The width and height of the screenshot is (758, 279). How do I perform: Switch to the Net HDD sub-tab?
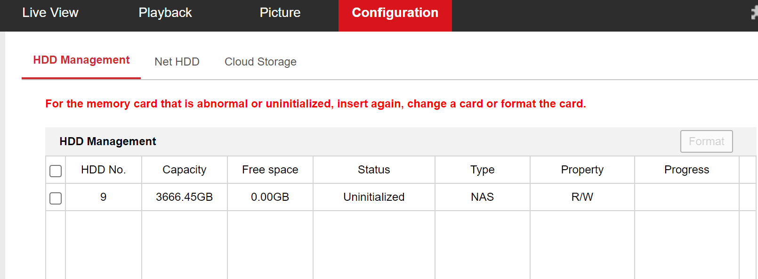click(177, 62)
